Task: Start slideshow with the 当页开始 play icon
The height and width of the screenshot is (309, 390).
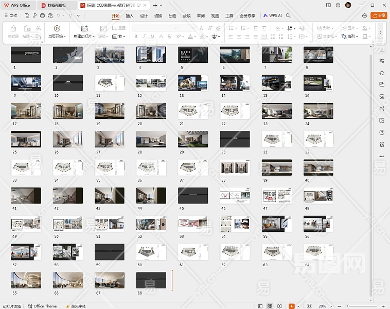Action: (x=57, y=29)
